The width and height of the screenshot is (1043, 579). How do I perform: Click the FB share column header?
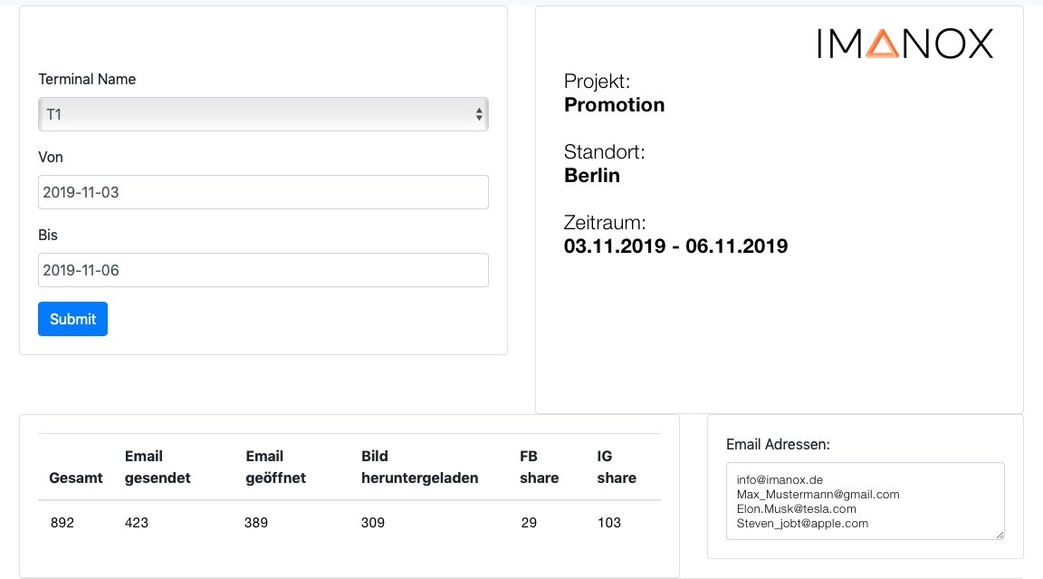point(539,467)
